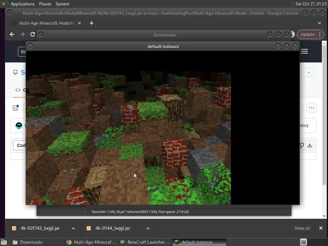Close the Chrome downloads bar
Viewport: 328px width, 246px height.
coord(321,228)
